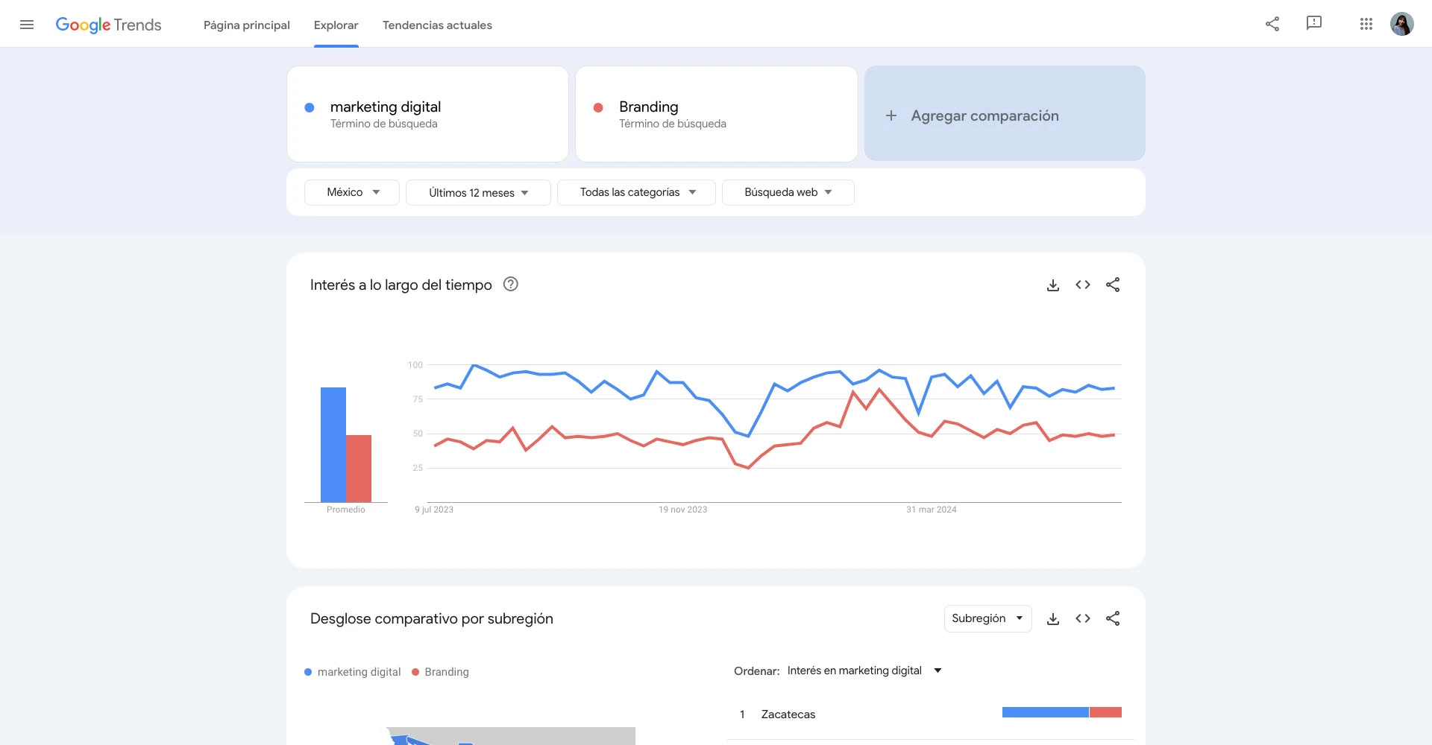Go to Página principal
1432x745 pixels.
tap(246, 25)
